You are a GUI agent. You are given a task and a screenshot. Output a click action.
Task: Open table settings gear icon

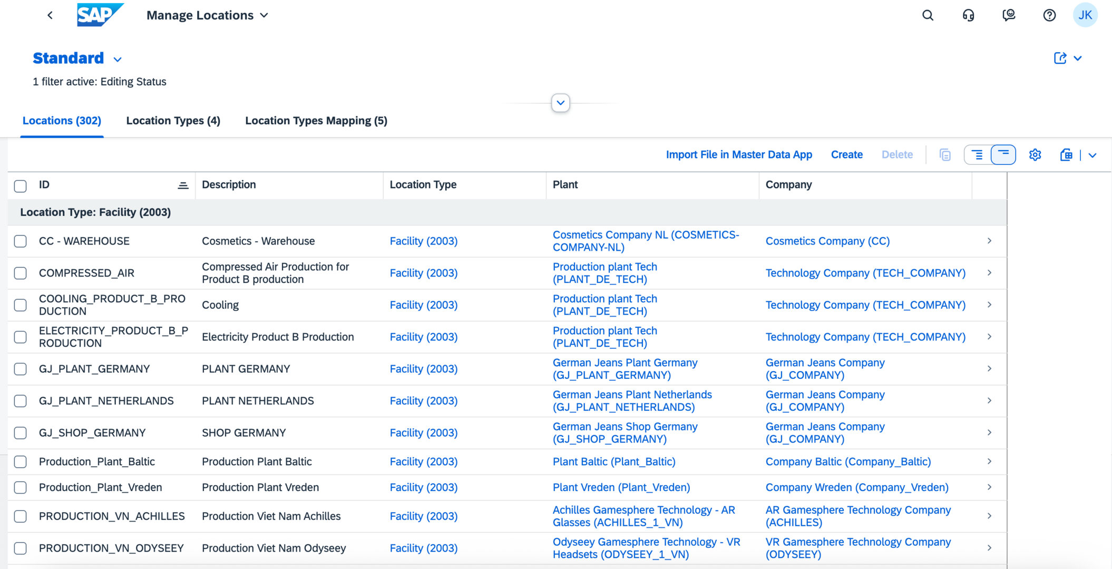pyautogui.click(x=1035, y=155)
